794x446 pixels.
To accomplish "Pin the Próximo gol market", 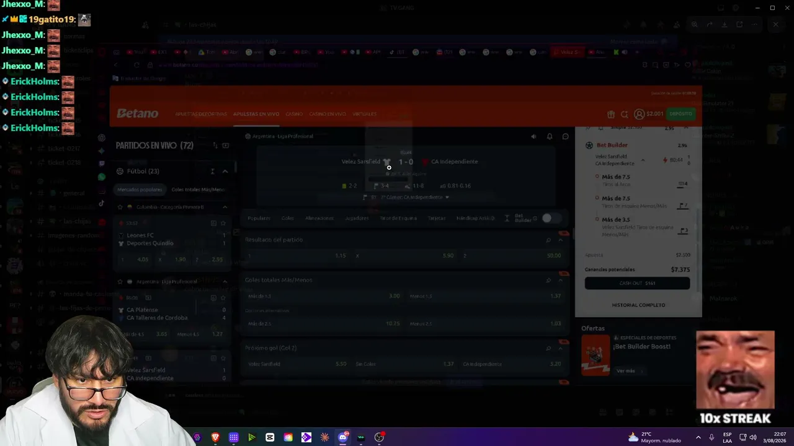I will point(548,348).
